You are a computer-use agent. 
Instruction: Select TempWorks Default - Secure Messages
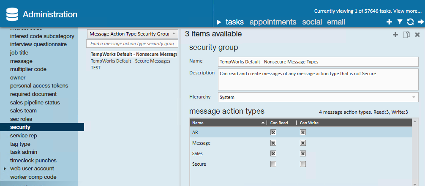131,61
